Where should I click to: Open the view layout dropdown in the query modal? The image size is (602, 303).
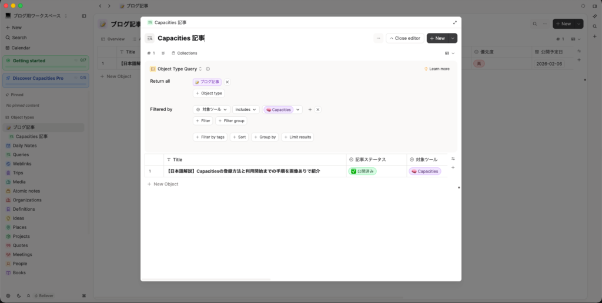pos(450,53)
